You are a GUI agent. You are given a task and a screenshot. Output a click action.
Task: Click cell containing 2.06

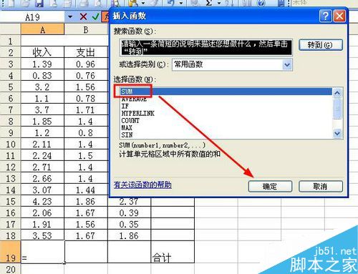click(x=42, y=212)
